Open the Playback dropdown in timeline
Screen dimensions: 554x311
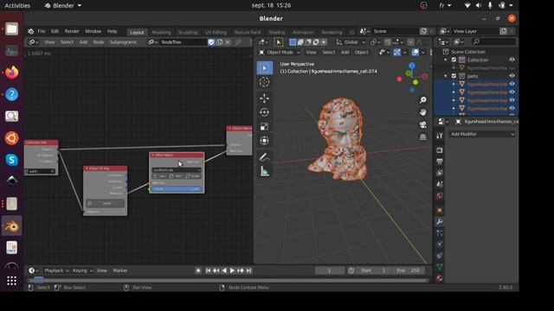click(56, 270)
